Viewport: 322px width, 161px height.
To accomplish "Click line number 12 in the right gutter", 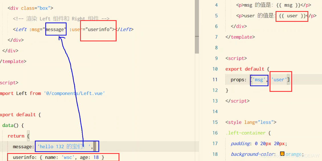I will click(x=215, y=90).
